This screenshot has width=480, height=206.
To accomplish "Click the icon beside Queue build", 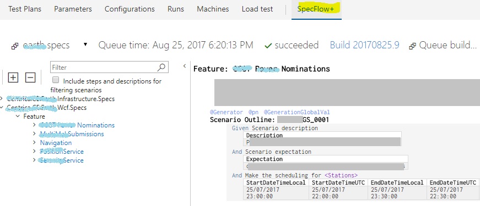I will pyautogui.click(x=412, y=46).
